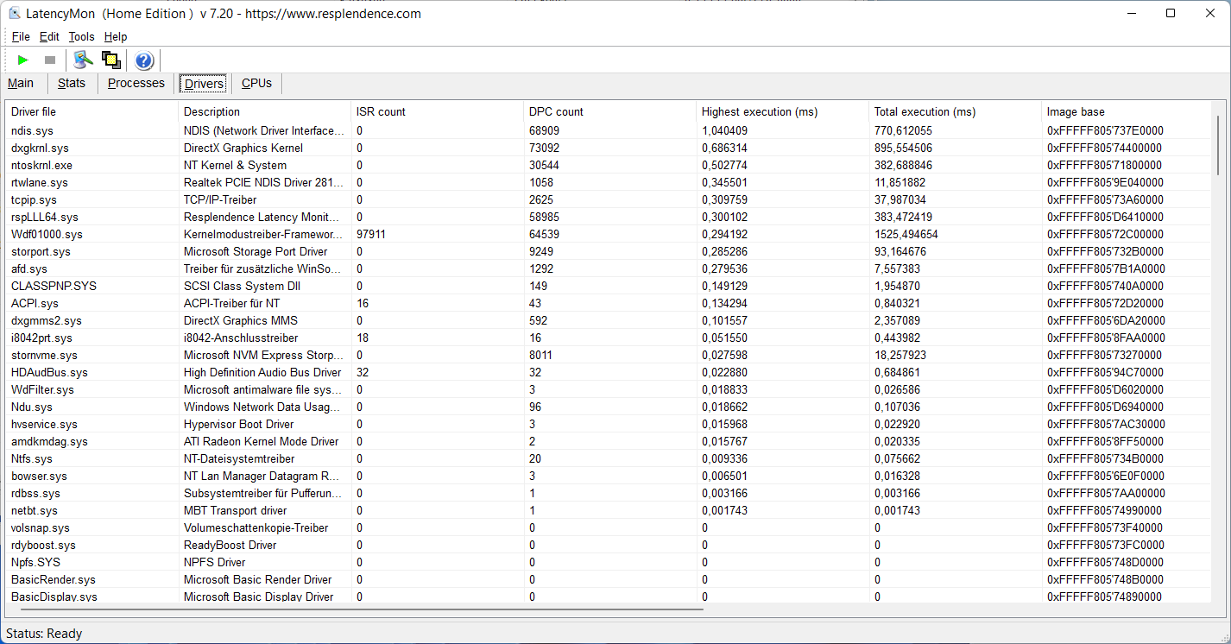Screen dimensions: 1231x644
Task: Click DPC count value 73092
Action: coord(544,148)
